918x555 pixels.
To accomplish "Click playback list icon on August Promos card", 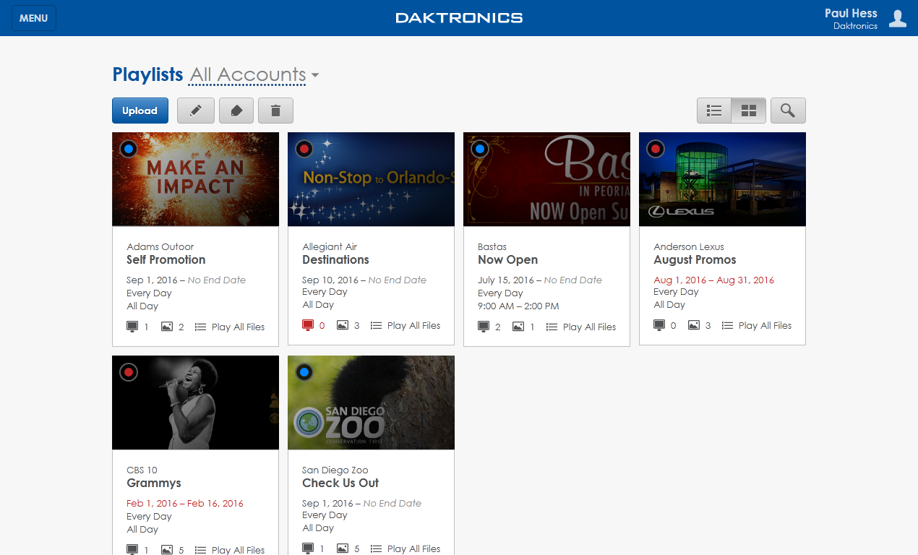I will [727, 325].
